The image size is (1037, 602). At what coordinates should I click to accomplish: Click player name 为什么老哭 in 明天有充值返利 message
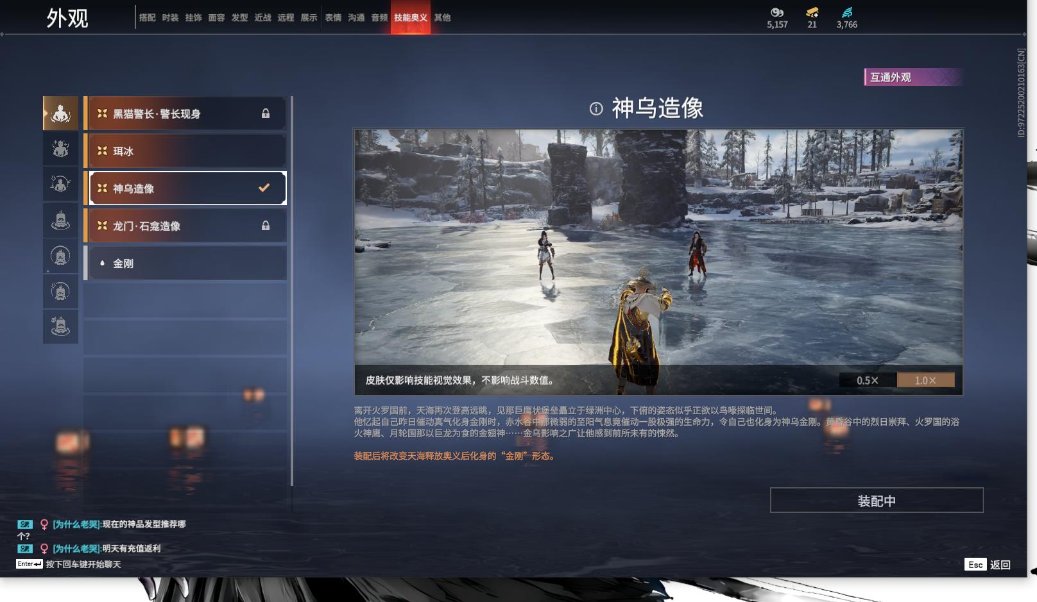(x=76, y=549)
